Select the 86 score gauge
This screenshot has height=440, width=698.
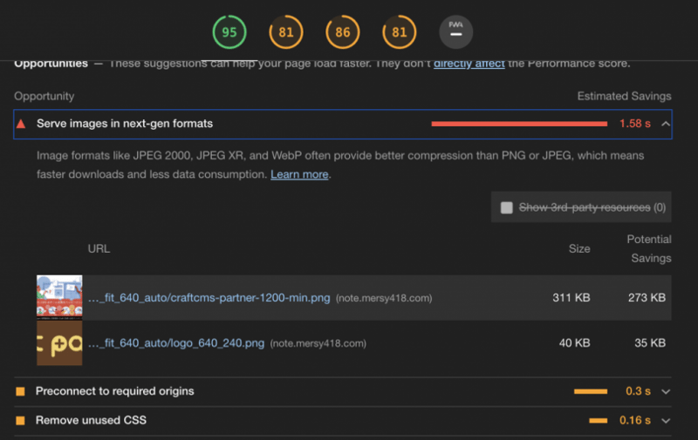[x=343, y=33]
